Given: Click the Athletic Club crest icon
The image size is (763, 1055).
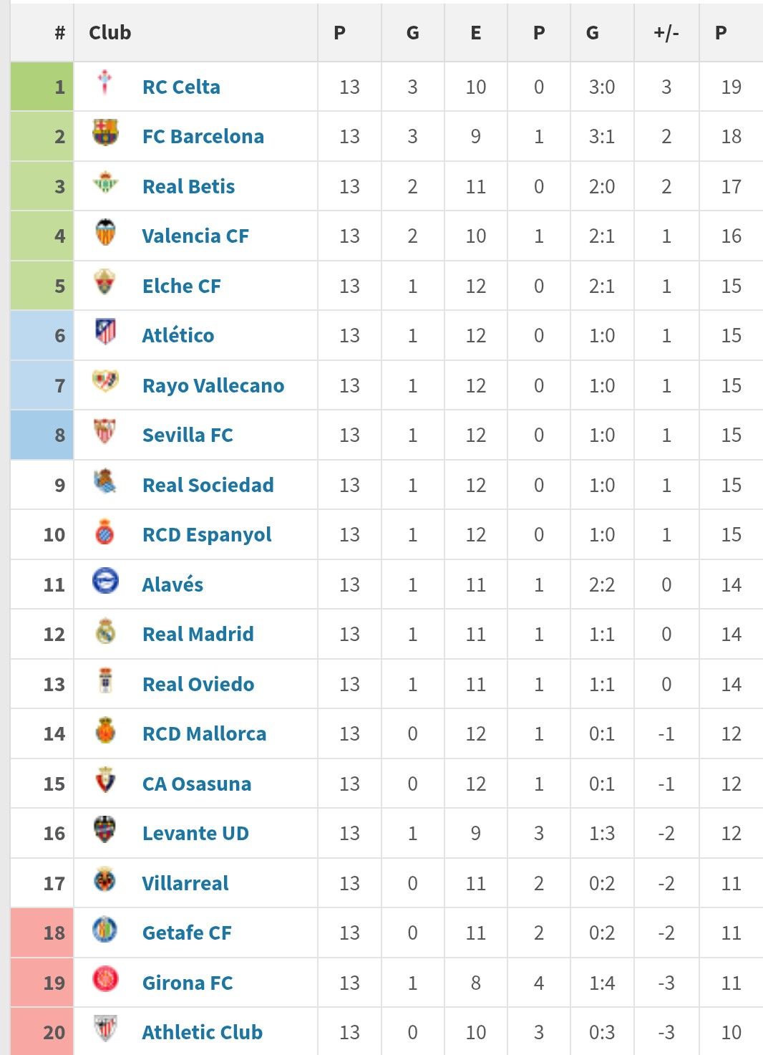Looking at the screenshot, I should [105, 1028].
